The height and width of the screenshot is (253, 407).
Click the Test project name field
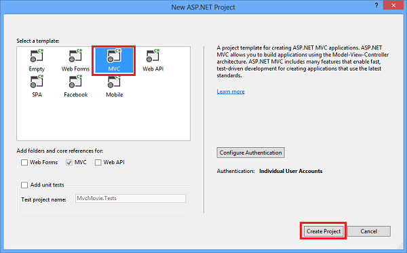[130, 198]
